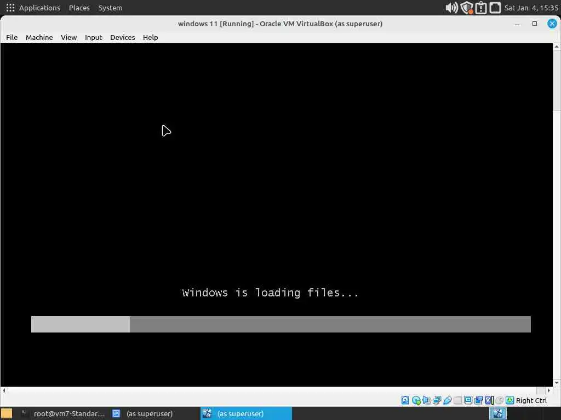The width and height of the screenshot is (561, 420).
Task: Click the horizontal scrollbar right arrow
Action: coord(549,390)
